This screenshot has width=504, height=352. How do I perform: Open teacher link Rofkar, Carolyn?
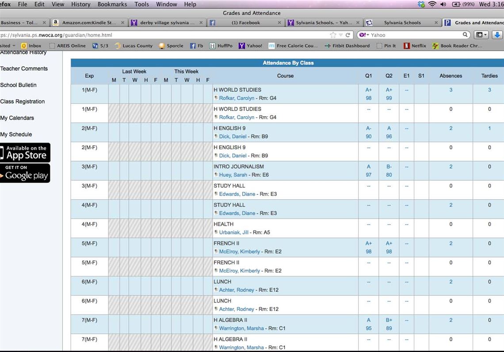tap(237, 98)
